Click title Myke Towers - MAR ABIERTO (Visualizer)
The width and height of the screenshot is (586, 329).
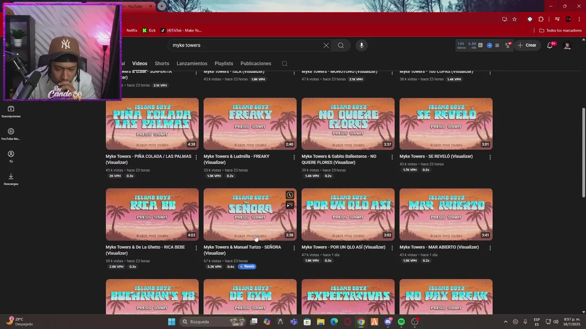pyautogui.click(x=439, y=247)
